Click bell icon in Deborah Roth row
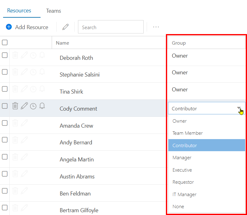Screen dimensions: 247x215 (42, 55)
